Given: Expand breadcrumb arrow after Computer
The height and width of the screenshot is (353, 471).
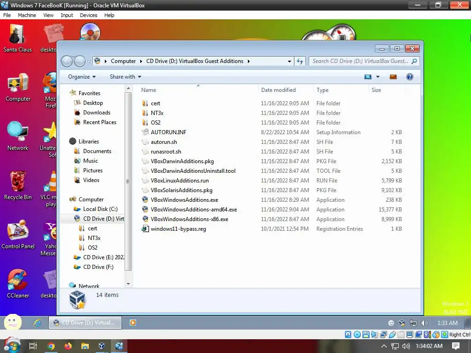Looking at the screenshot, I should (x=141, y=61).
